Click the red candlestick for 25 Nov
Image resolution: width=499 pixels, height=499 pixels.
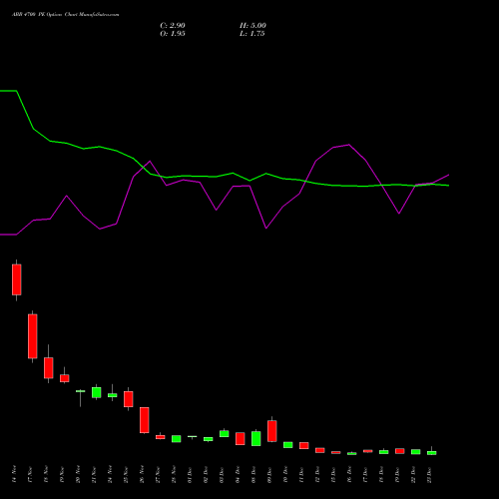(x=129, y=399)
